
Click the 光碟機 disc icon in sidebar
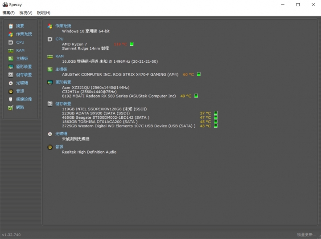(11, 83)
